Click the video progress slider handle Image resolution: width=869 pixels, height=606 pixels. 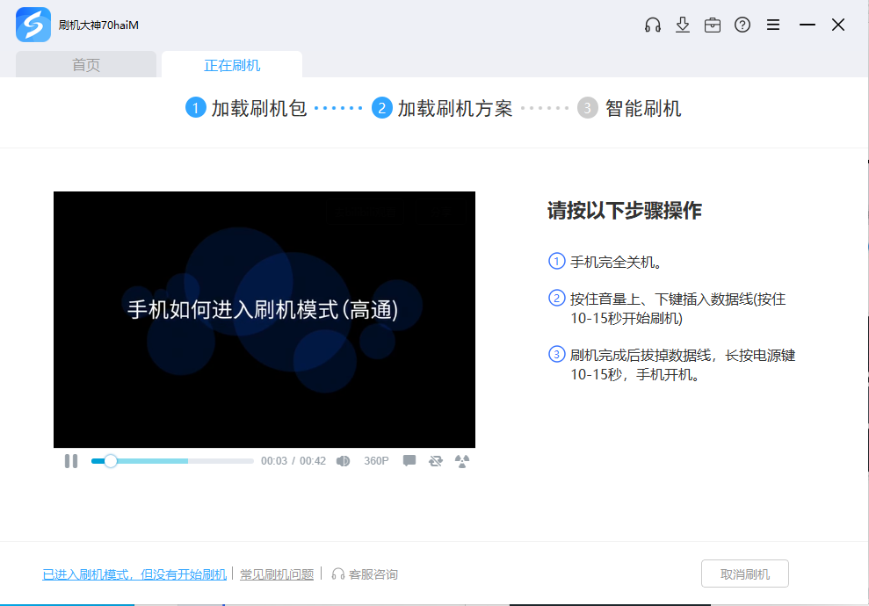[111, 461]
